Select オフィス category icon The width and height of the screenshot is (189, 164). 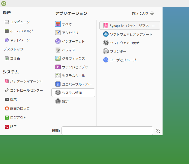(x=58, y=50)
